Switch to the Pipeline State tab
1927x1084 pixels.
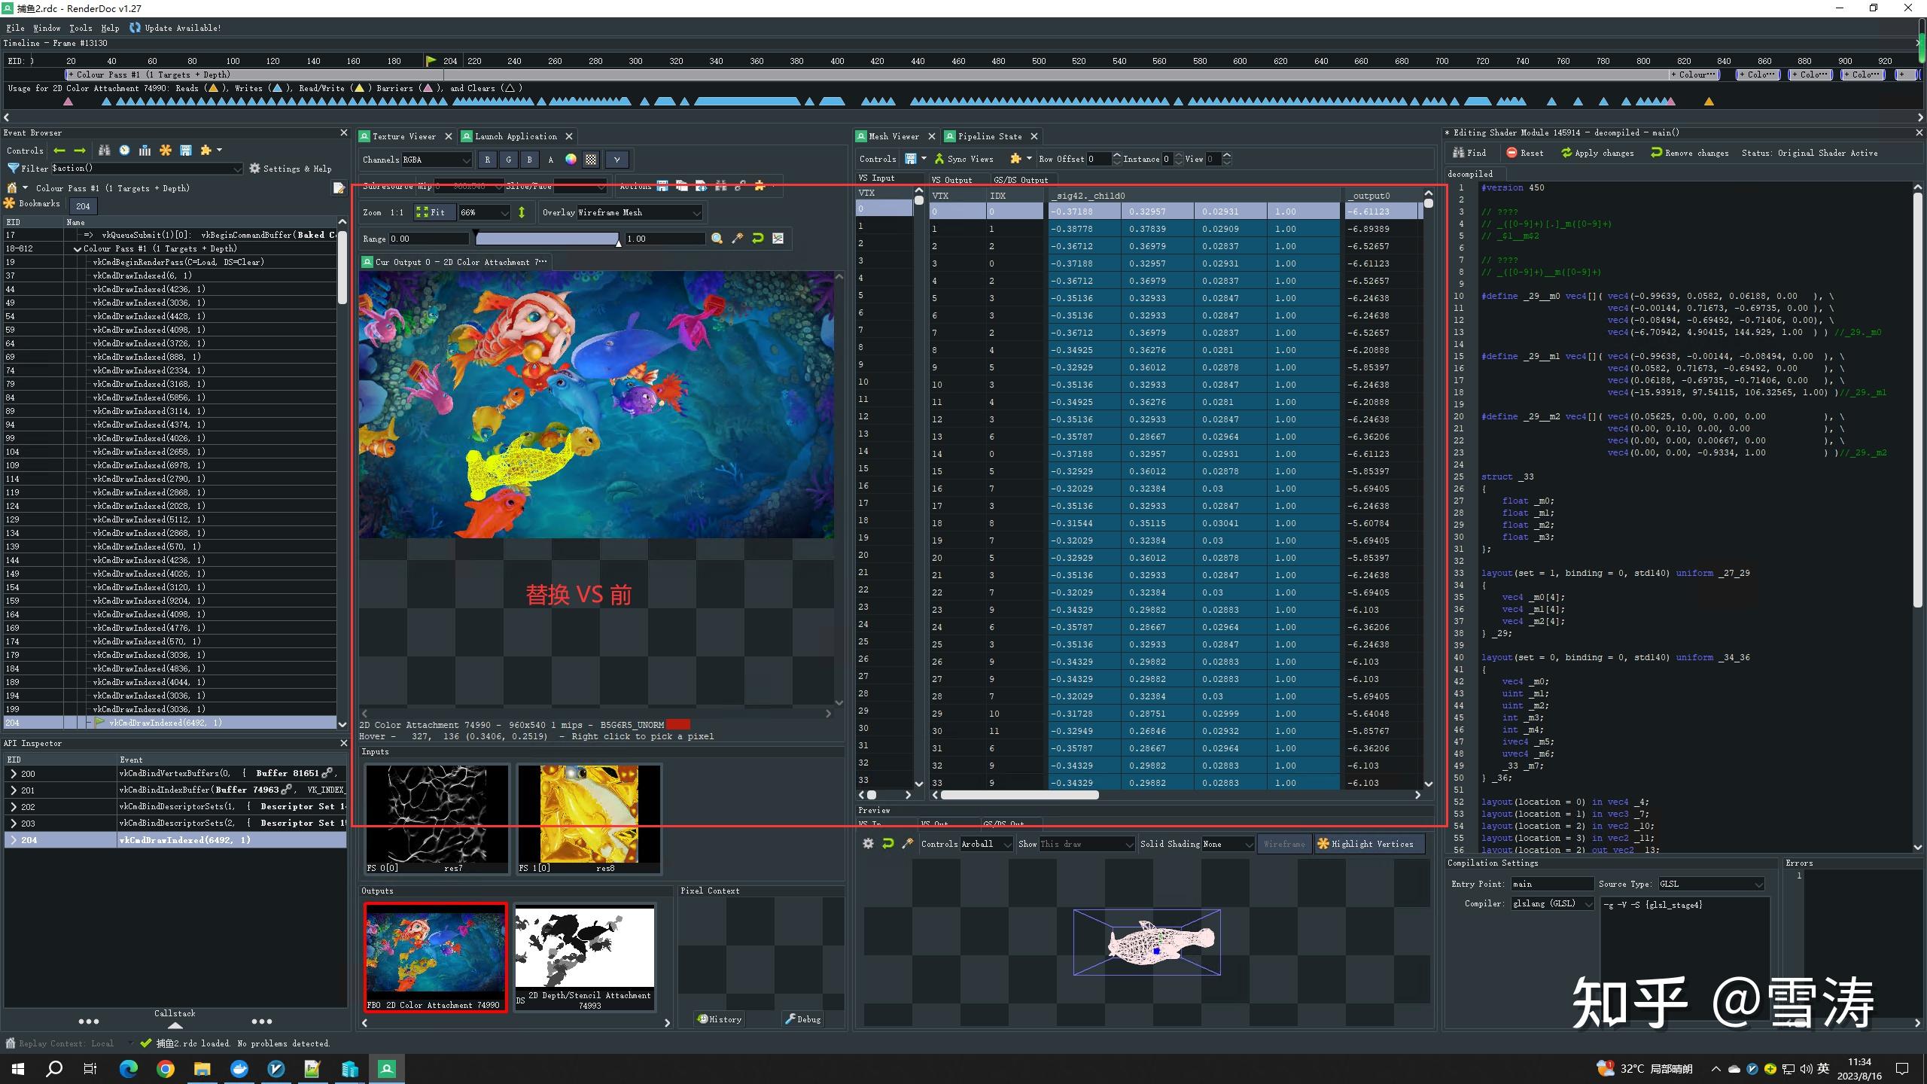coord(989,136)
